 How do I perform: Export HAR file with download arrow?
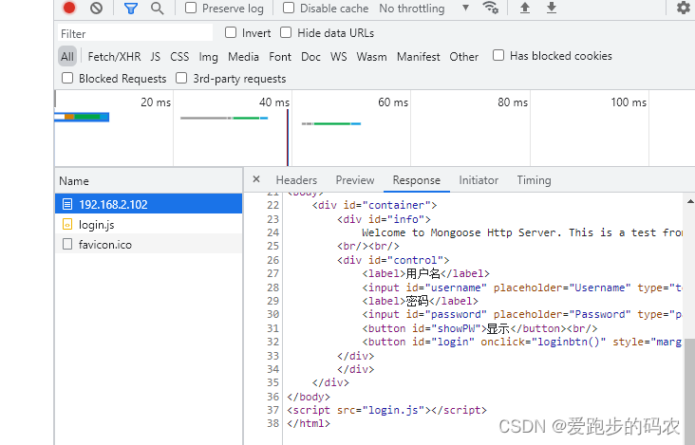tap(552, 8)
